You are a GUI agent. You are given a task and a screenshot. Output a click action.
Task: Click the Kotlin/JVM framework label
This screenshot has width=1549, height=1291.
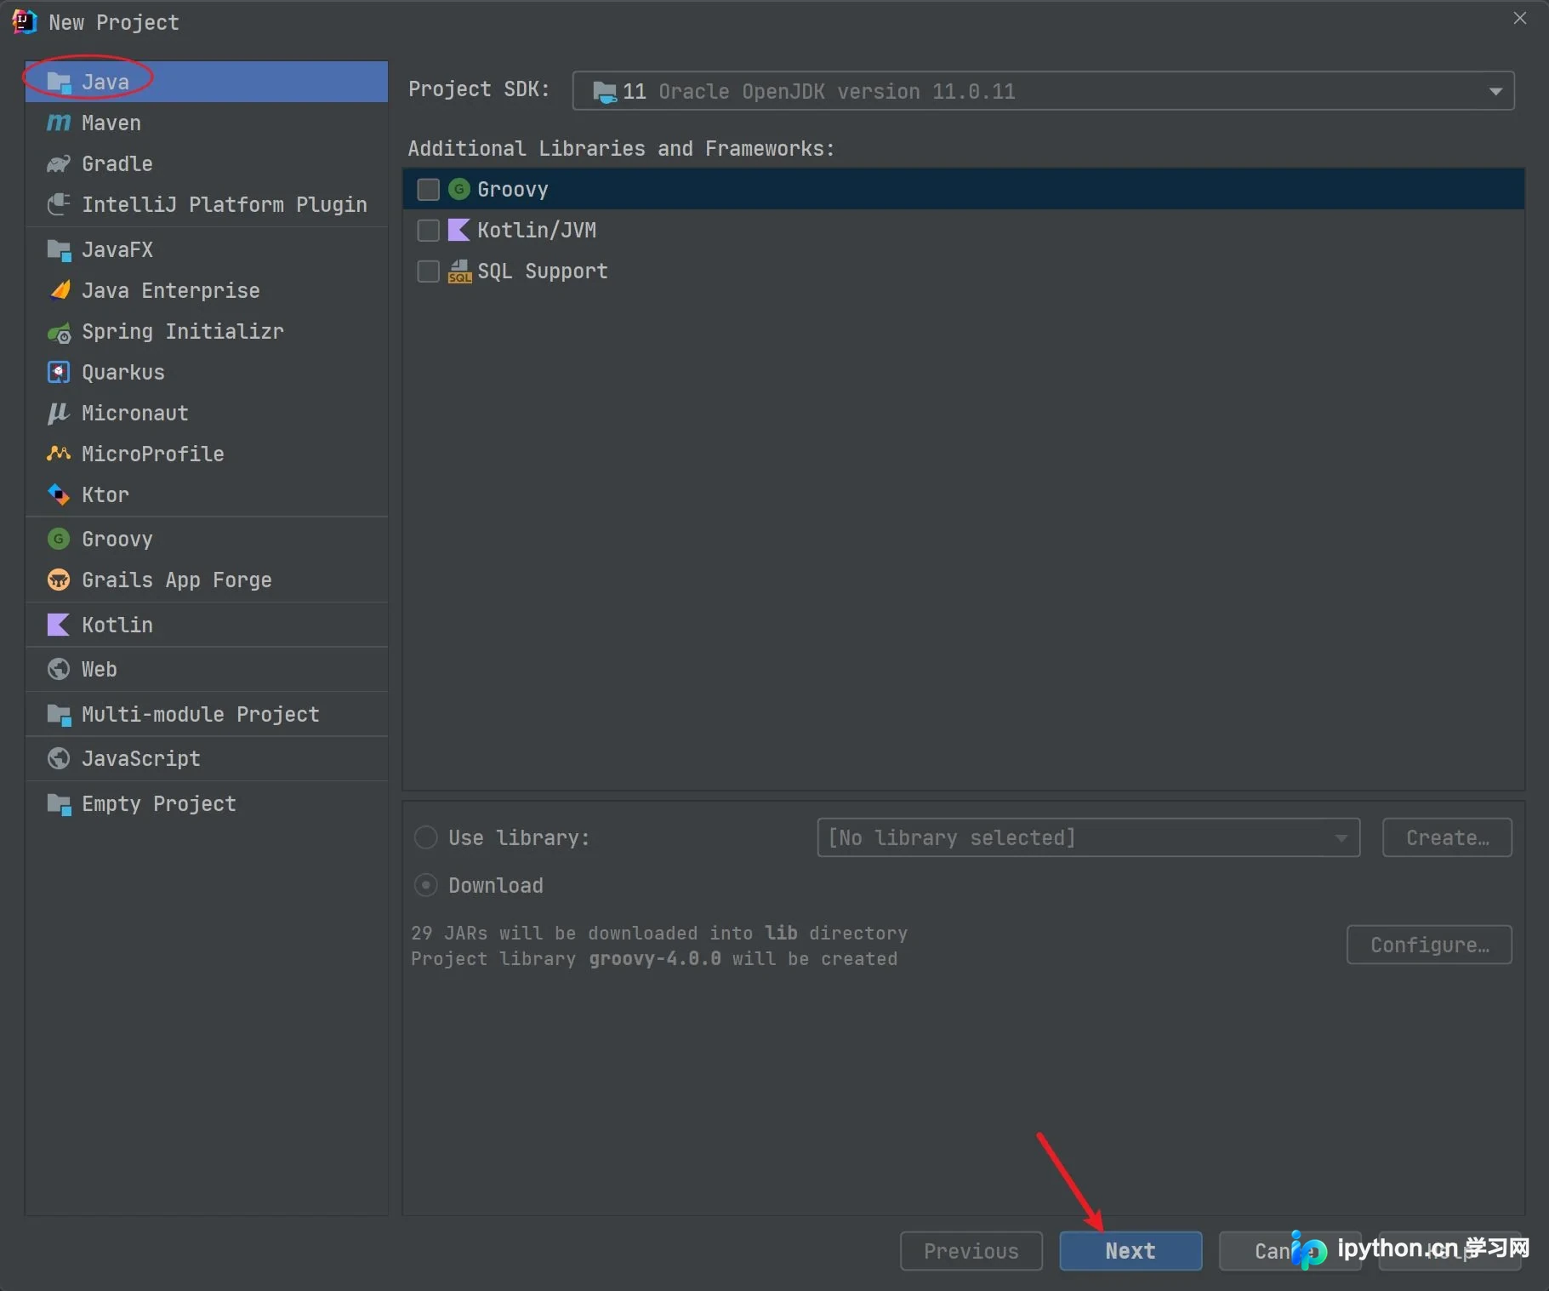pyautogui.click(x=537, y=230)
